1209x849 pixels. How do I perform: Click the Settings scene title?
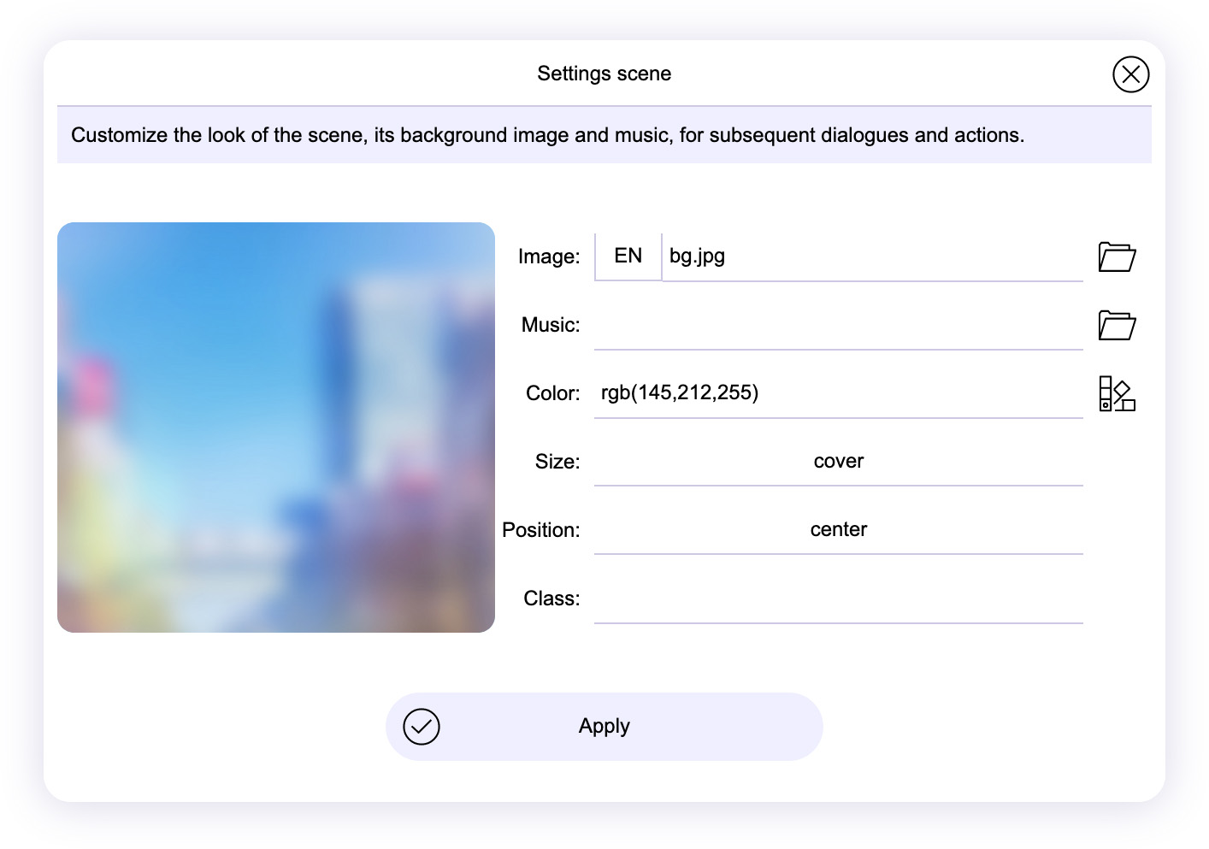coord(604,74)
